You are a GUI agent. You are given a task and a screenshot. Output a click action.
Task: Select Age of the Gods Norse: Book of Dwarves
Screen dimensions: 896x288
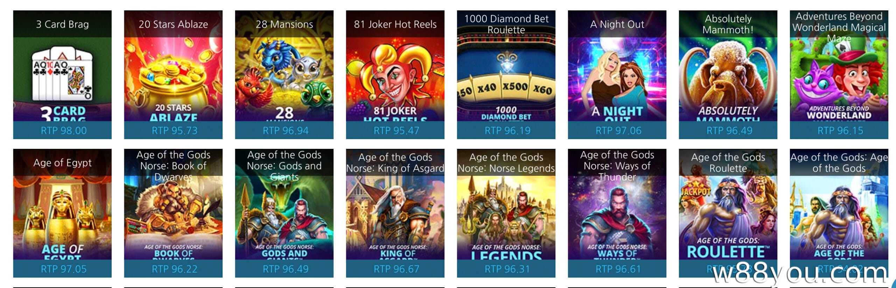(173, 213)
